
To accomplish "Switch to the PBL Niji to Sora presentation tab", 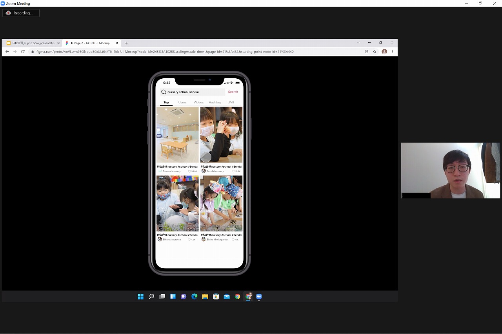I will [x=33, y=43].
